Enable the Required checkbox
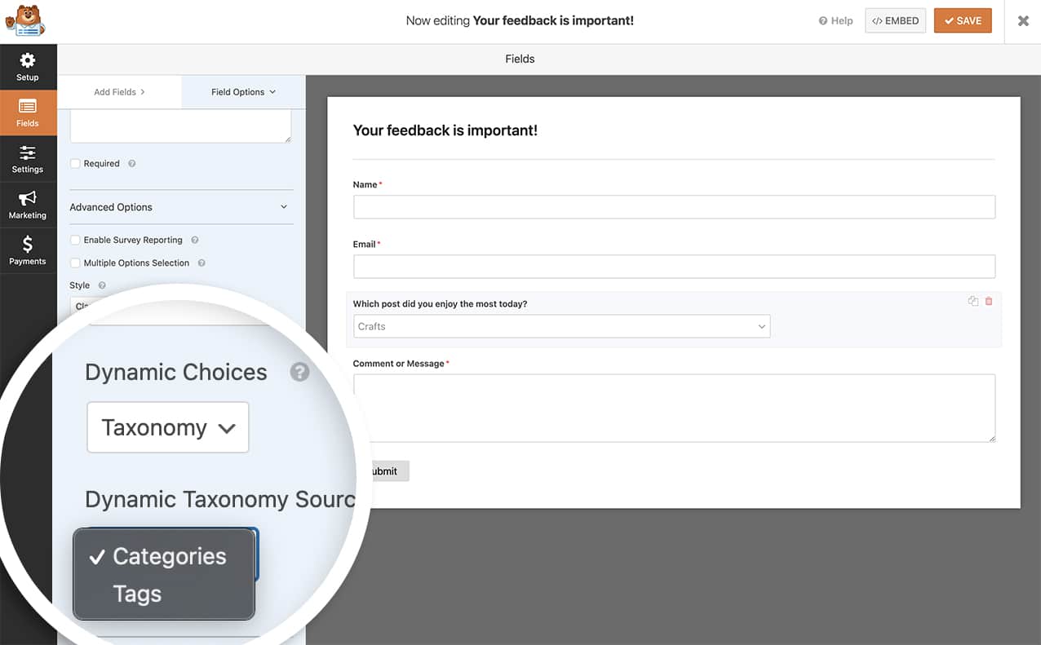Viewport: 1041px width, 645px height. [74, 163]
